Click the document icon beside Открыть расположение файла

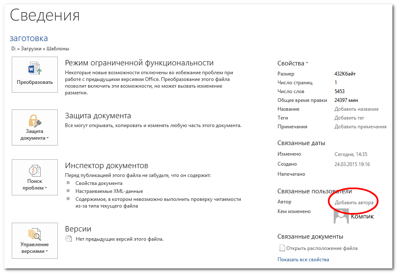(282, 248)
